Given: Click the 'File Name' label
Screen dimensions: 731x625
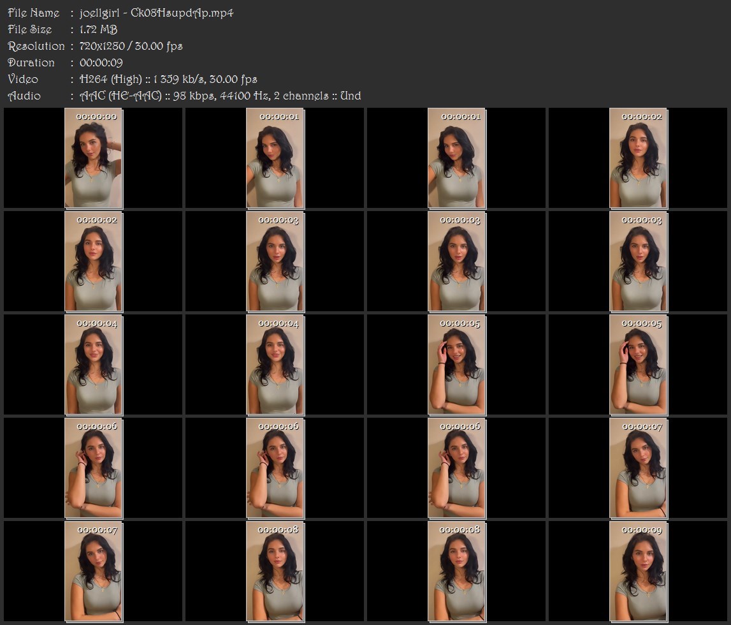Looking at the screenshot, I should [x=34, y=13].
